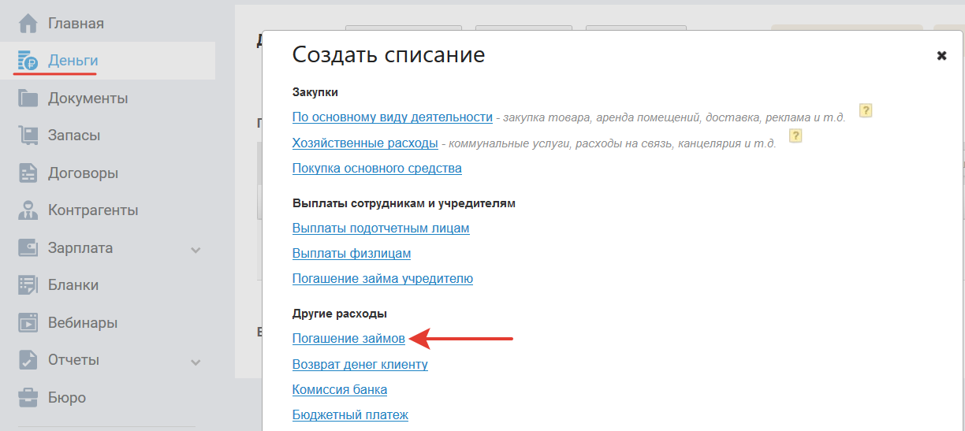Open help hint for Хозяйственные расходы
The width and height of the screenshot is (965, 431).
[x=795, y=136]
